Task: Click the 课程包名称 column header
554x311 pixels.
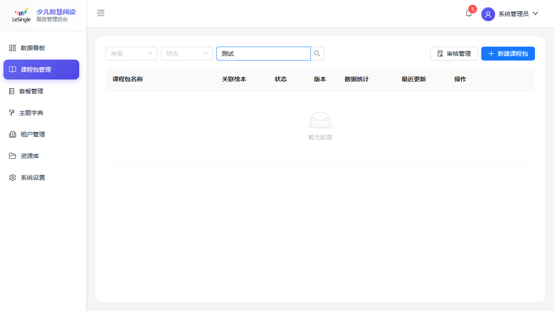Action: (x=128, y=79)
